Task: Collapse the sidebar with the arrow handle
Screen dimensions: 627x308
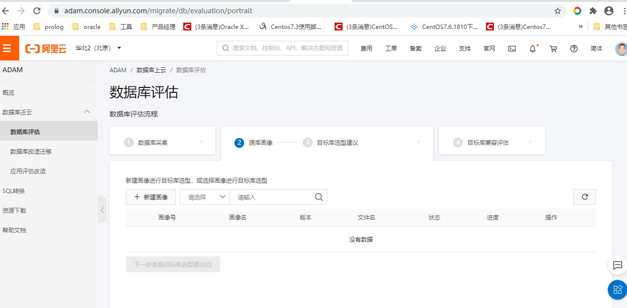Action: point(102,210)
